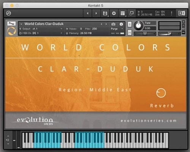Click the Kontakt 5 window title
This screenshot has height=152, width=190.
[x=96, y=6]
